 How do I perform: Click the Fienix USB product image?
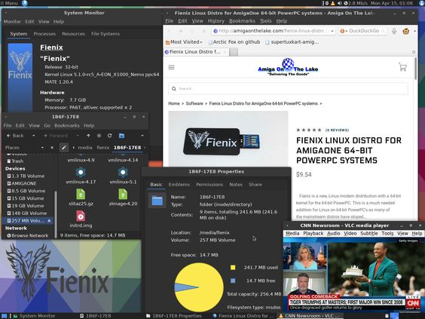pyautogui.click(x=228, y=139)
